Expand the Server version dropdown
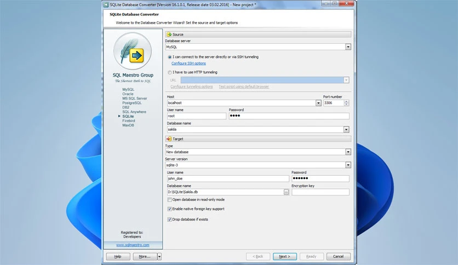The width and height of the screenshot is (458, 265). tap(348, 165)
